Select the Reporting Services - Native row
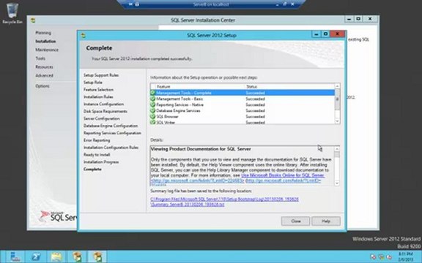 (243, 104)
